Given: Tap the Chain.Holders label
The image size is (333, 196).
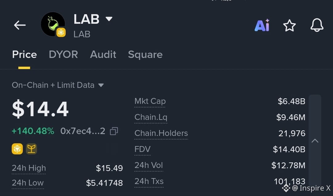Looking at the screenshot, I should [x=161, y=133].
